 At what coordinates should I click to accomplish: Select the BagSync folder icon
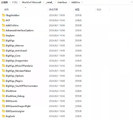coord(3,35)
